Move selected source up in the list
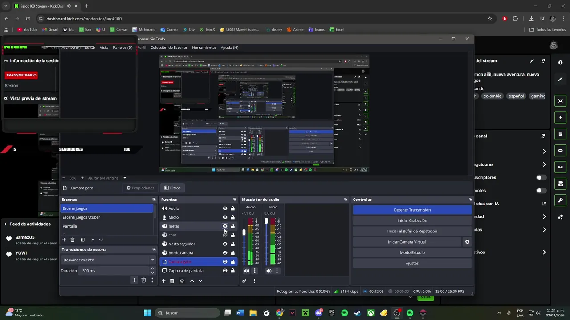Image resolution: width=570 pixels, height=320 pixels. tap(192, 281)
